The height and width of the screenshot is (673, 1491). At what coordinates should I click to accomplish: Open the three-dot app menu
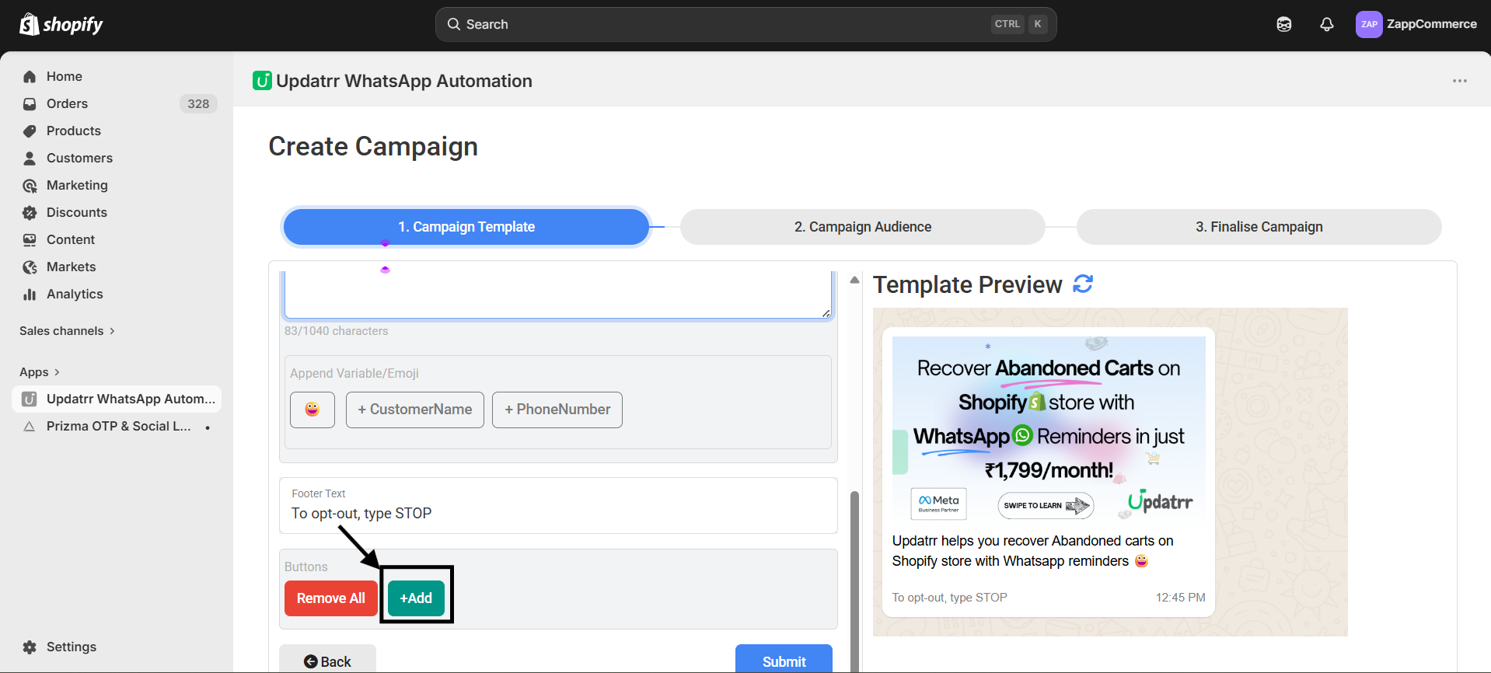[1459, 81]
